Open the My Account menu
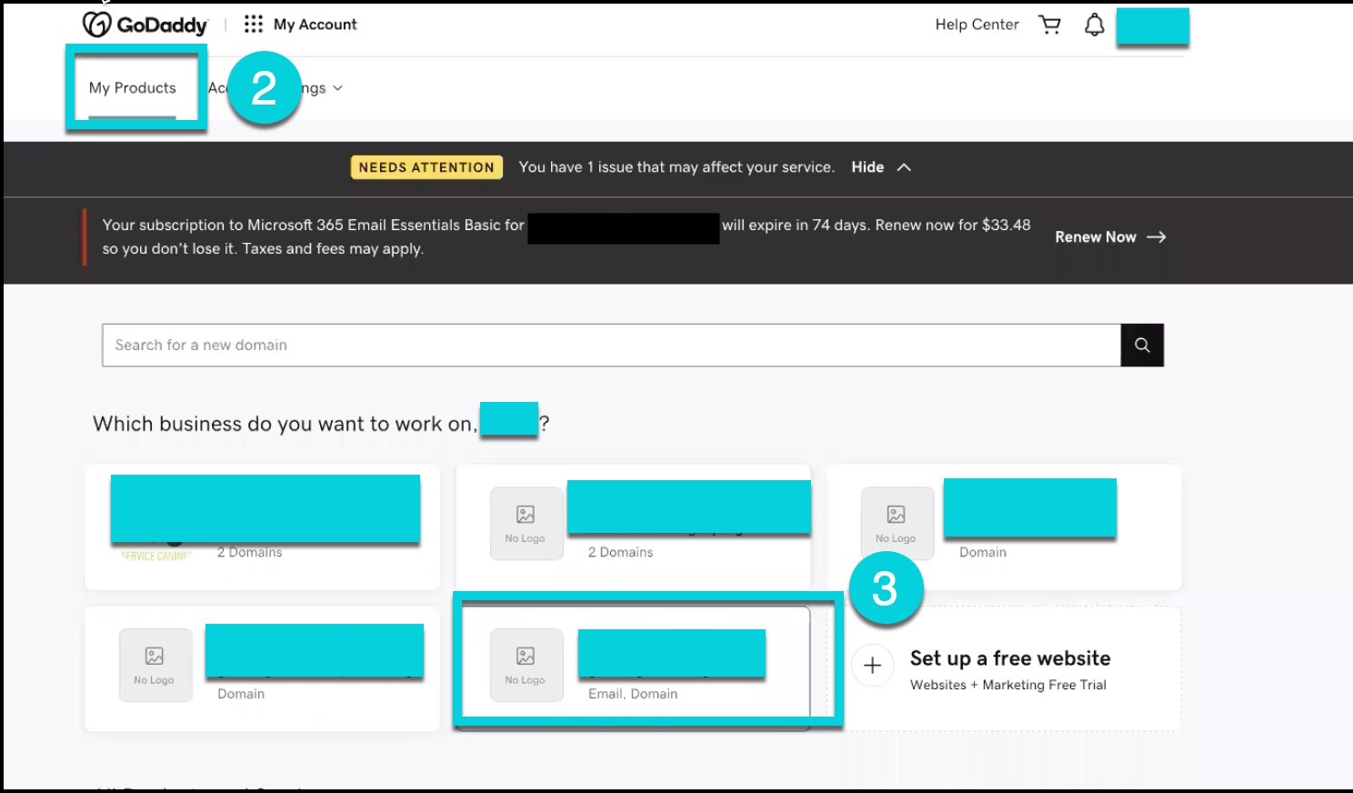The height and width of the screenshot is (793, 1353). (x=315, y=25)
